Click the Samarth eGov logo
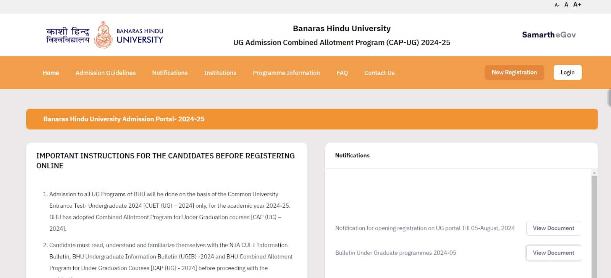Image resolution: width=611 pixels, height=278 pixels. pyautogui.click(x=549, y=35)
